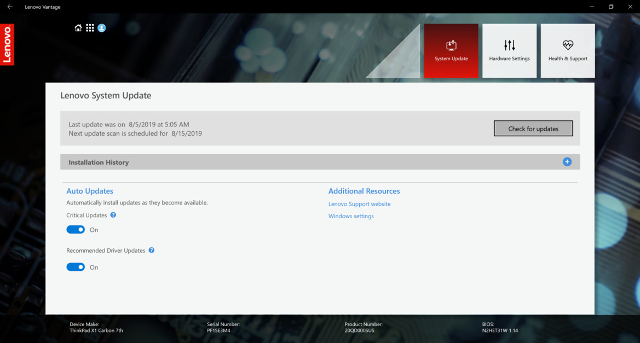
Task: Click the back arrow in title bar
Action: click(10, 7)
